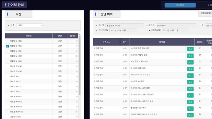Select the 통합정보 WEB5 asset row
Viewport: 212px width, 119px height.
[41, 56]
